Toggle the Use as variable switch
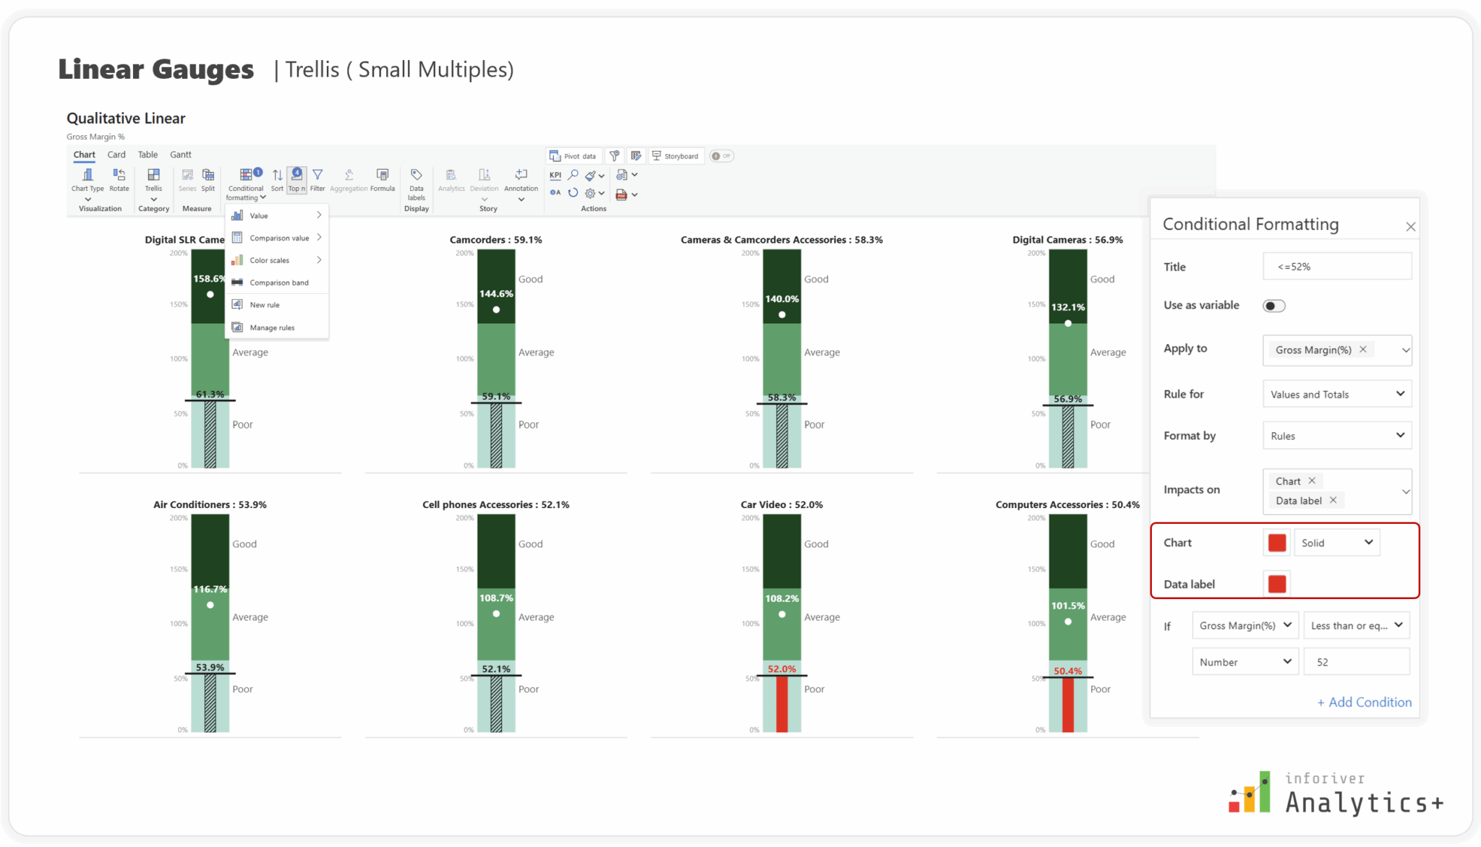This screenshot has height=847, width=1481. [x=1273, y=305]
